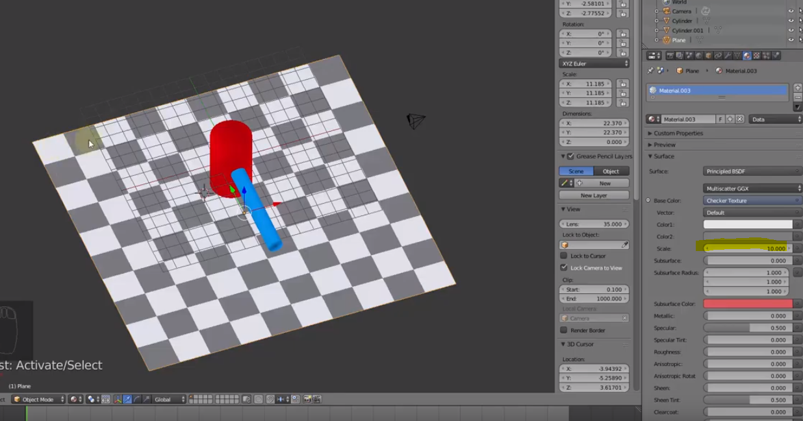Screen dimensions: 803x421
Task: Click the fake user F button
Action: coord(720,119)
